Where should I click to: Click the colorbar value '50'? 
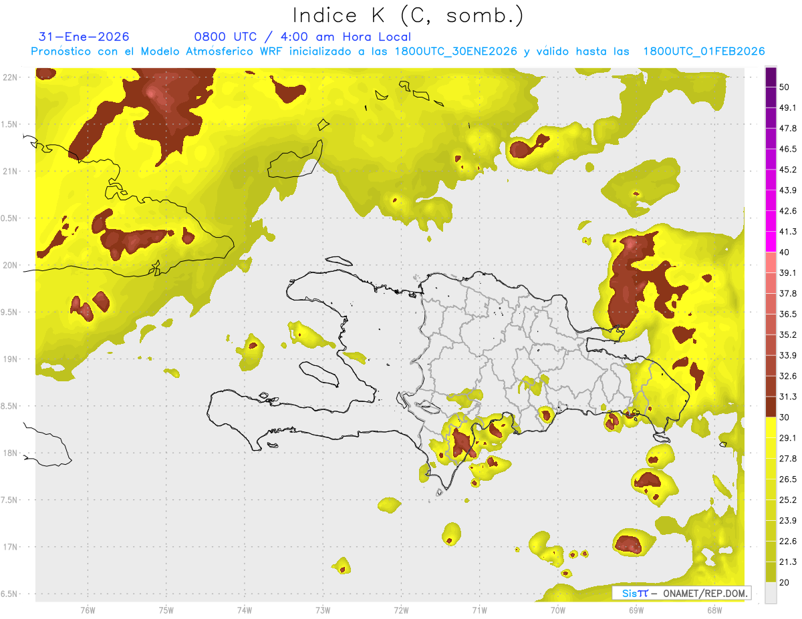pos(785,87)
